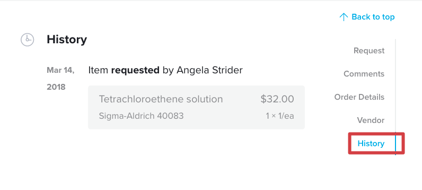The width and height of the screenshot is (422, 190).
Task: Click the 1 × 1/ea quantity text
Action: coord(280,116)
